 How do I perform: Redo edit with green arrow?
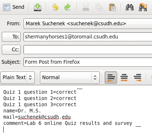67,7
